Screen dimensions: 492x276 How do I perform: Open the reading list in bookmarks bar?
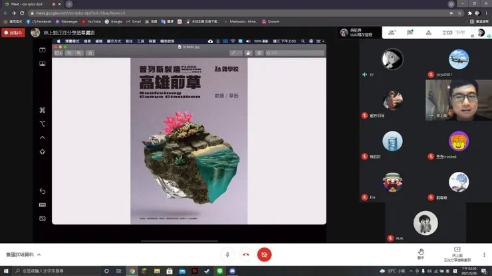tap(479, 22)
